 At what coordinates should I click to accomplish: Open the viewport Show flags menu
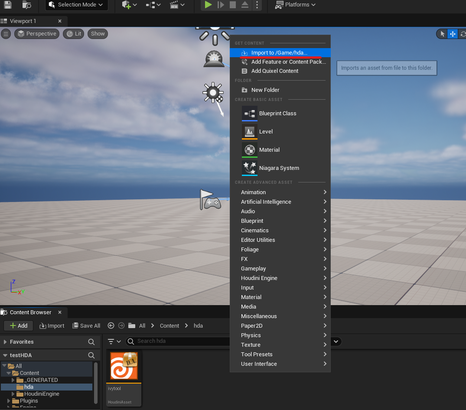(x=98, y=33)
